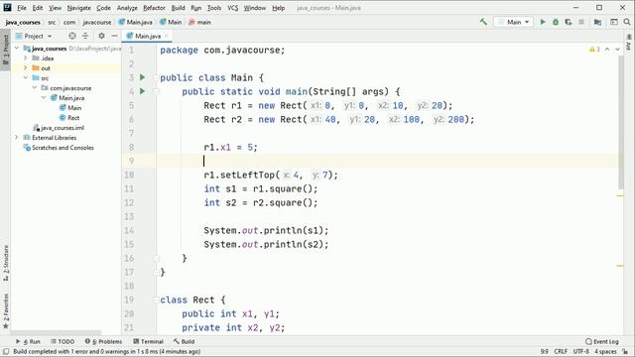Fold the main method code block
This screenshot has width=635, height=357.
tap(157, 91)
